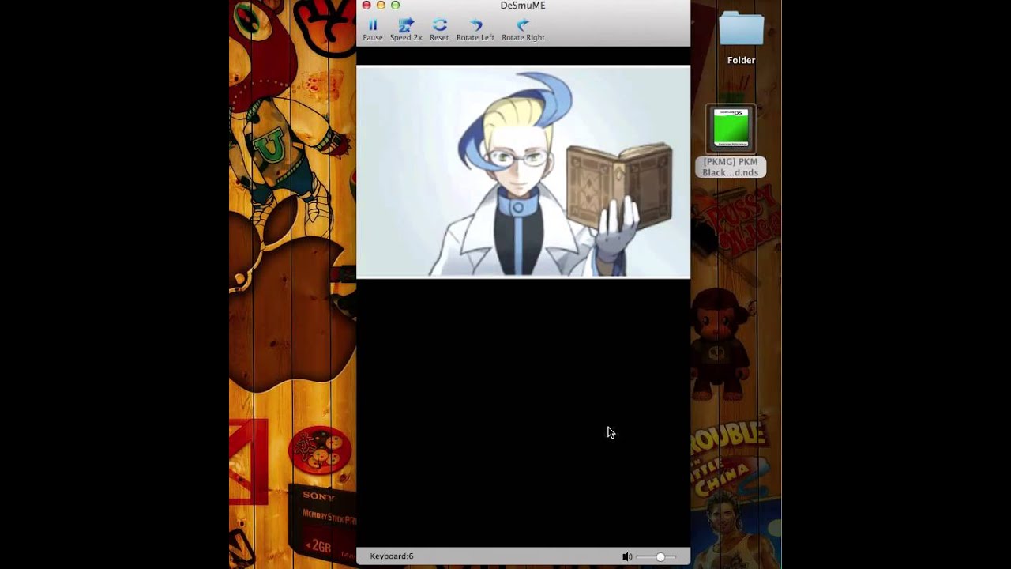Click the DeSmuME window title
Screen dimensions: 1011x569
pyautogui.click(x=523, y=6)
